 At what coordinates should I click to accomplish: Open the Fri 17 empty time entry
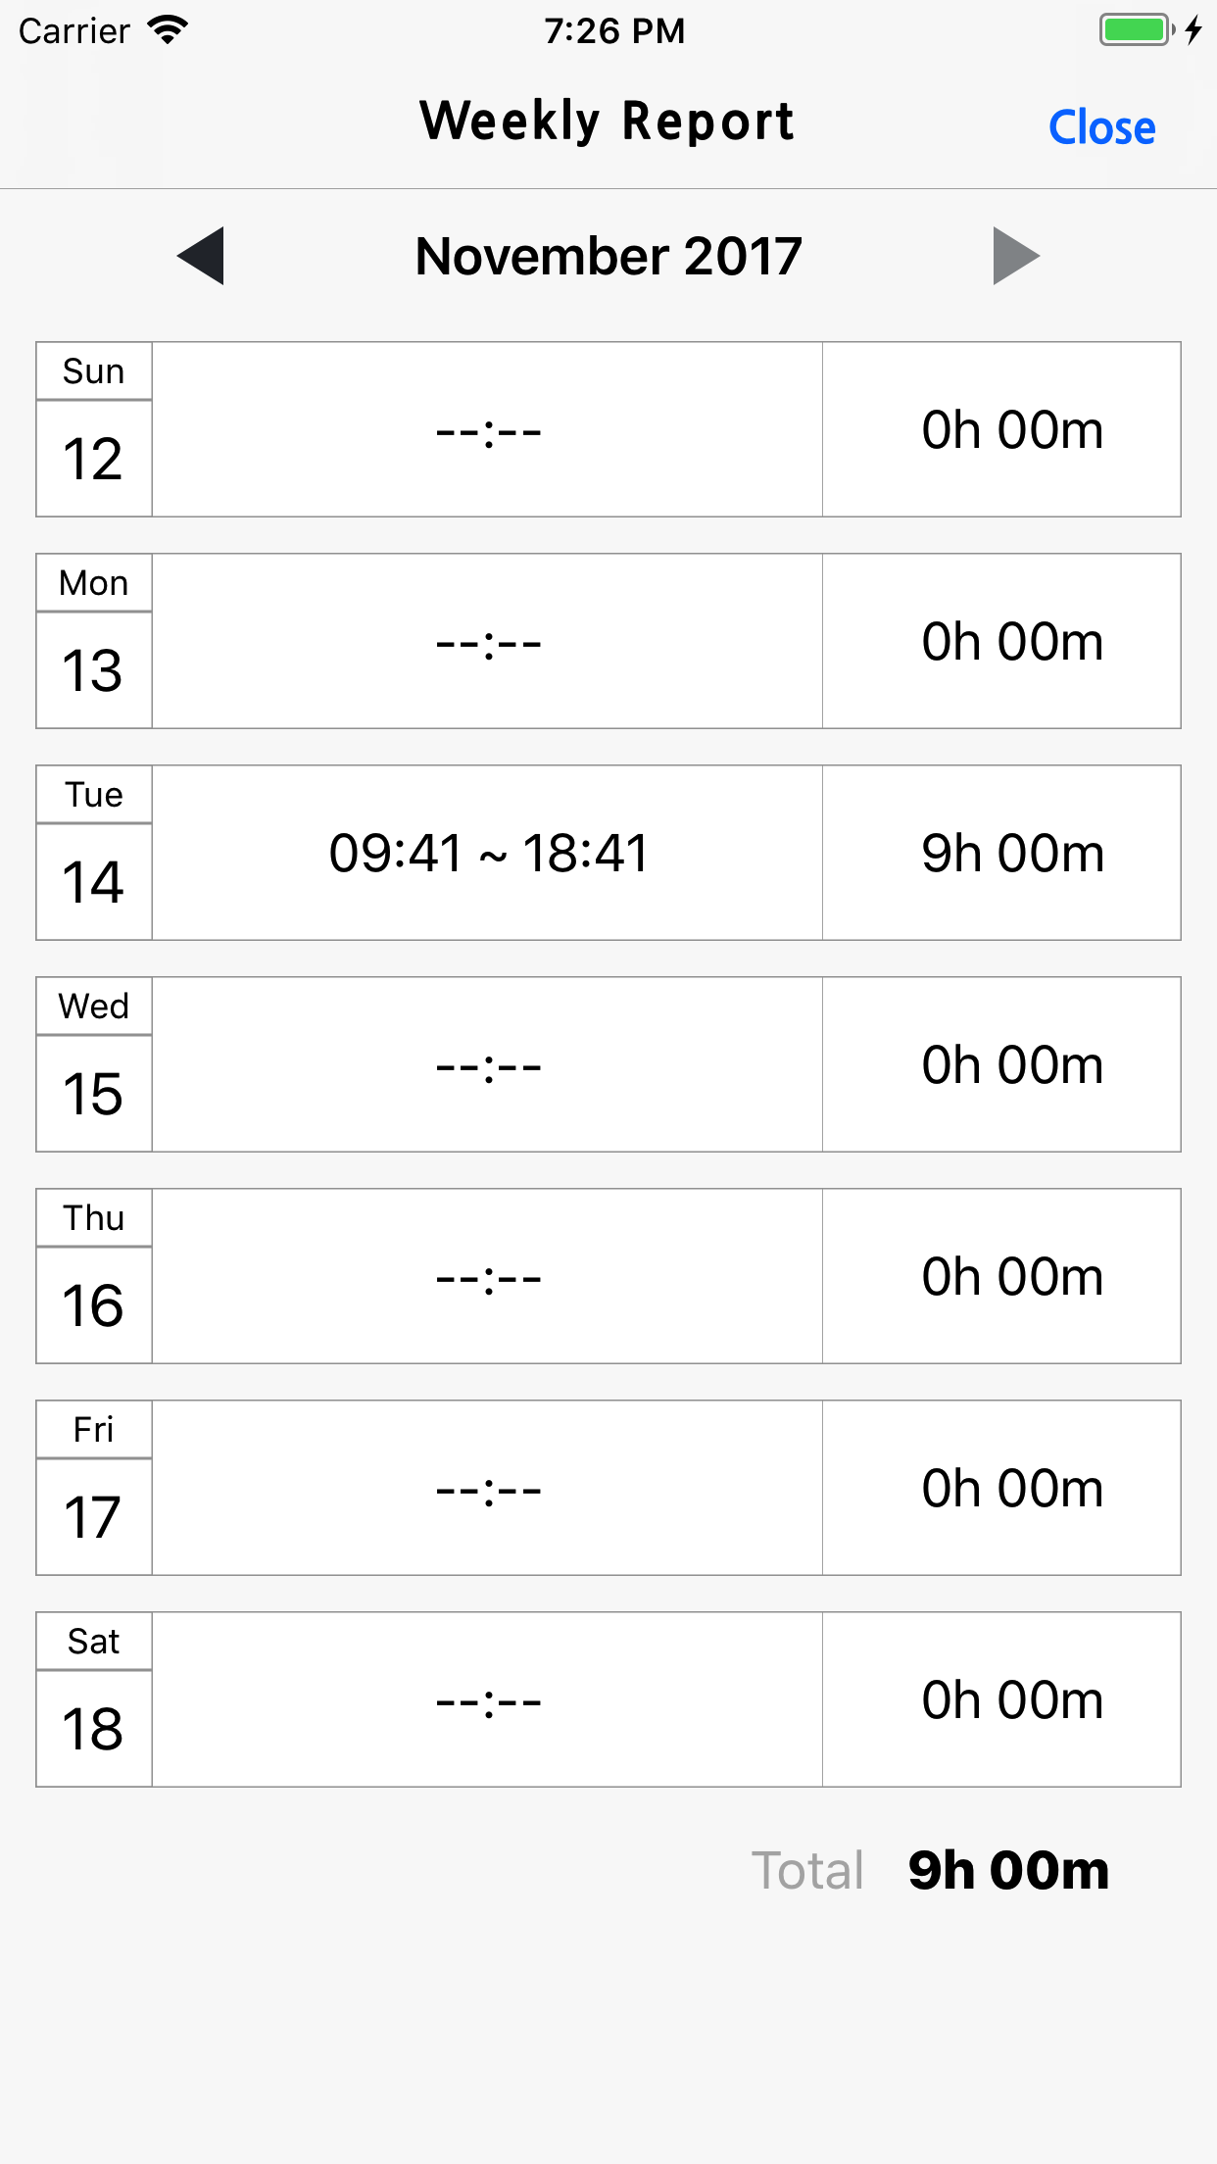(x=487, y=1488)
